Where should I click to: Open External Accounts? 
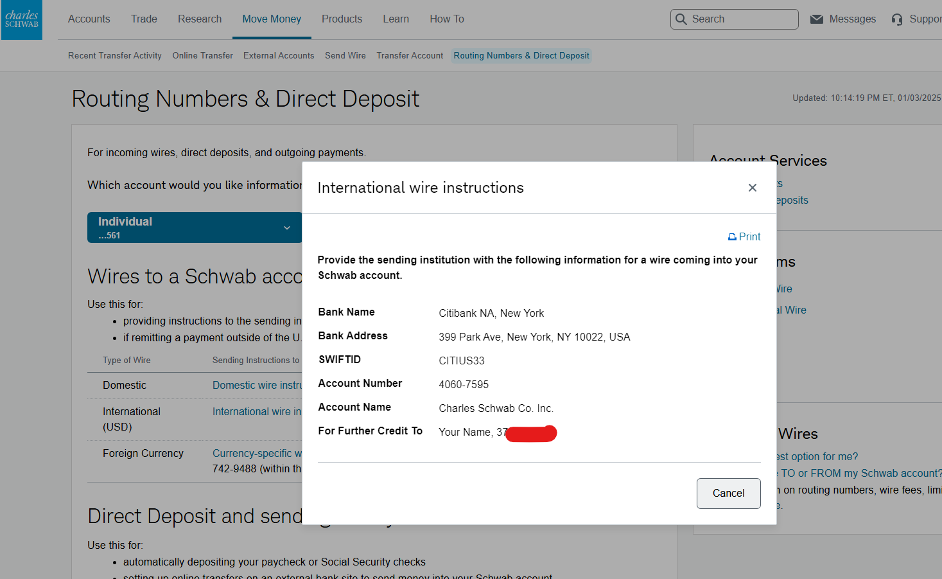pyautogui.click(x=279, y=56)
